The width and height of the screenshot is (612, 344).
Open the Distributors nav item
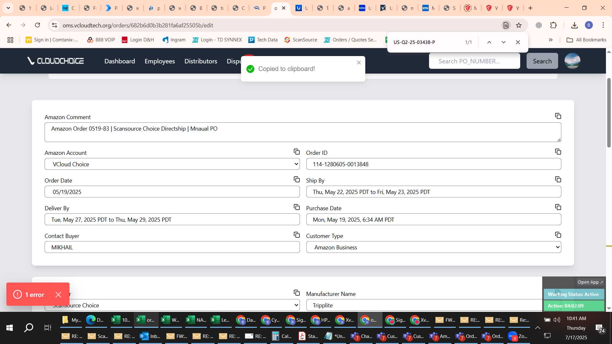tap(201, 61)
